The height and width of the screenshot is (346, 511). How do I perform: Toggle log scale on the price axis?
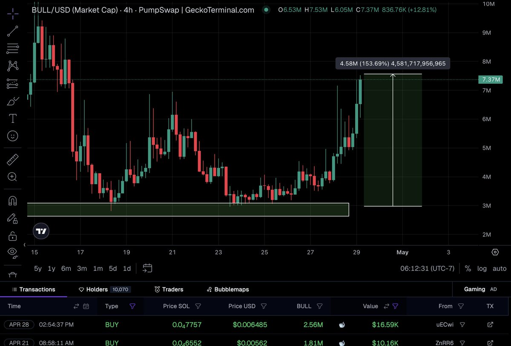tap(482, 269)
